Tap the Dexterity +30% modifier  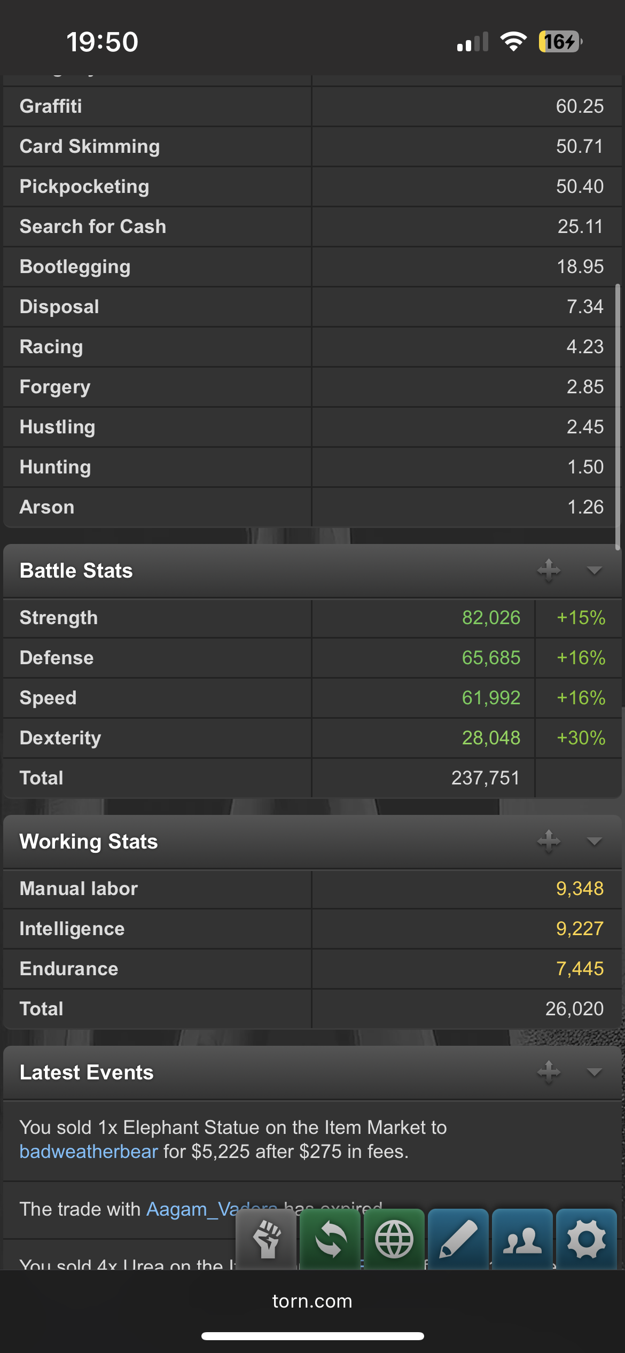[581, 738]
